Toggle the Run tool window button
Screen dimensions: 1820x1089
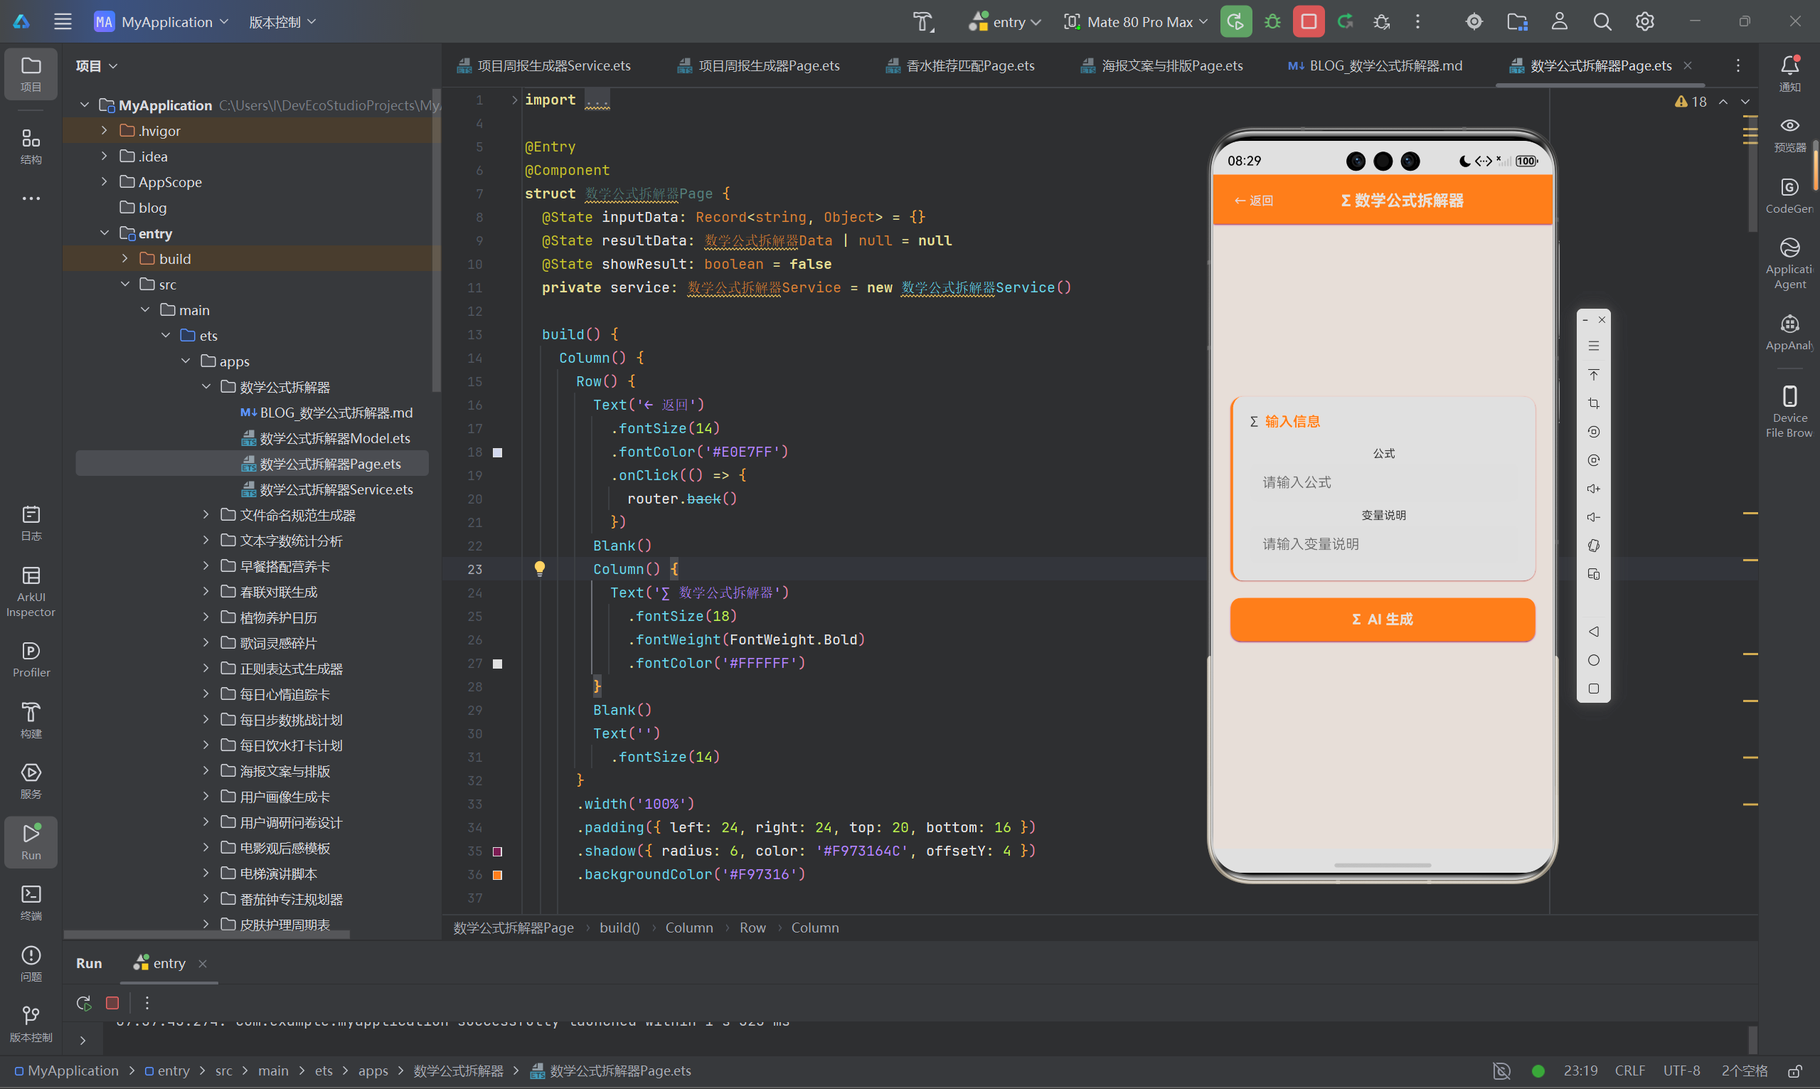[31, 841]
